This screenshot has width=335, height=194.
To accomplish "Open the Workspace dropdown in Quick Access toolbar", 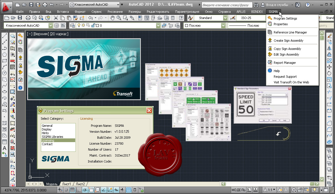I will [x=95, y=5].
